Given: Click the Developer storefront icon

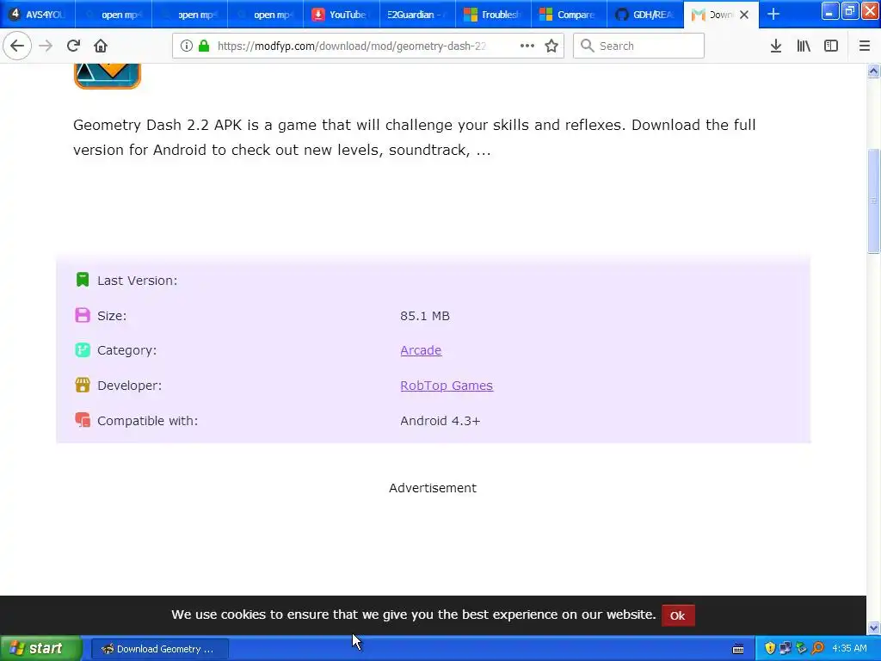Looking at the screenshot, I should (83, 385).
